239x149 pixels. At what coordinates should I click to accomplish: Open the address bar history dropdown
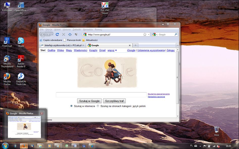(149, 35)
